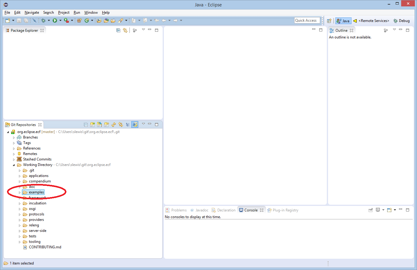Open the Search menu

point(48,13)
